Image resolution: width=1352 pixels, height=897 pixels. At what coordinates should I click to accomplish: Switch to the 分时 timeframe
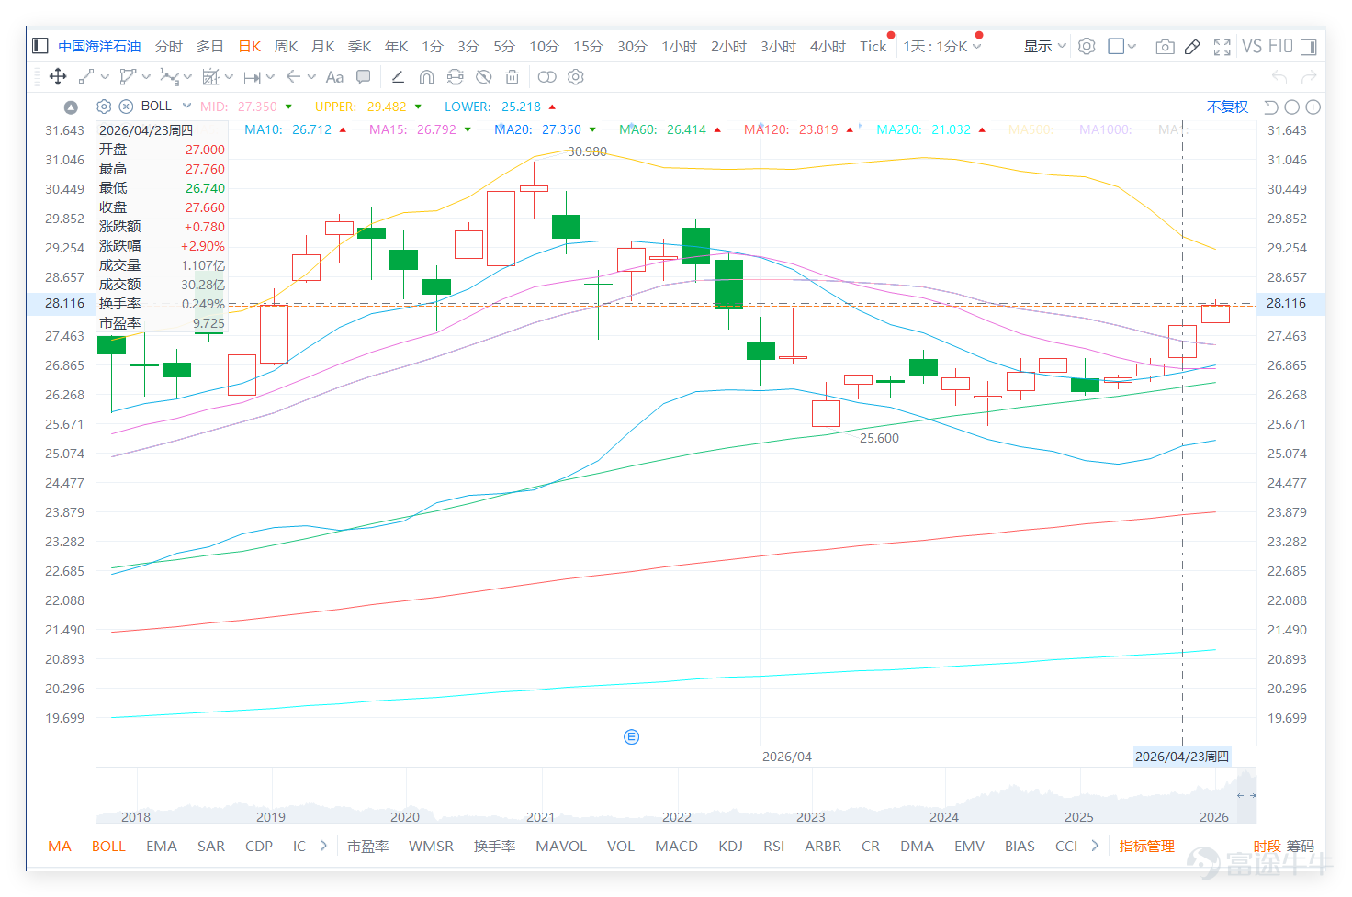169,46
